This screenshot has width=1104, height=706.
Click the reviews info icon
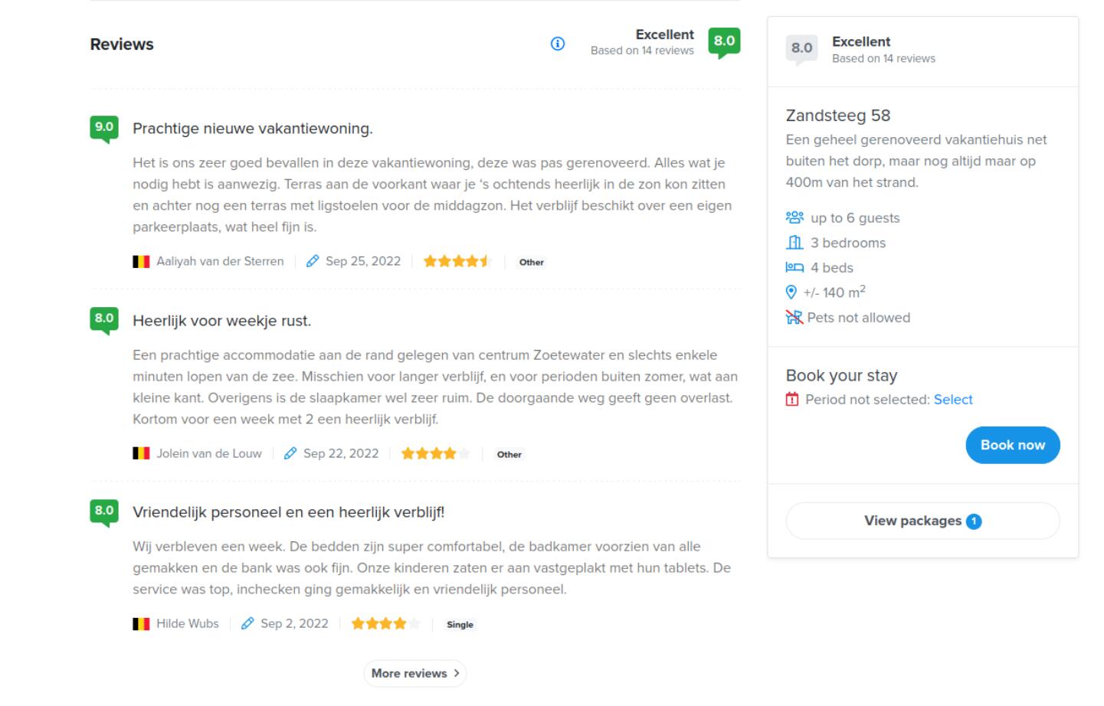coord(558,44)
